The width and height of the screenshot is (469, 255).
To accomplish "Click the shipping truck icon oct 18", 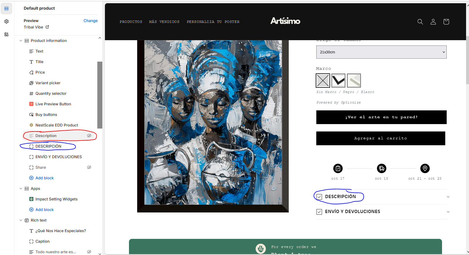I will click(382, 168).
